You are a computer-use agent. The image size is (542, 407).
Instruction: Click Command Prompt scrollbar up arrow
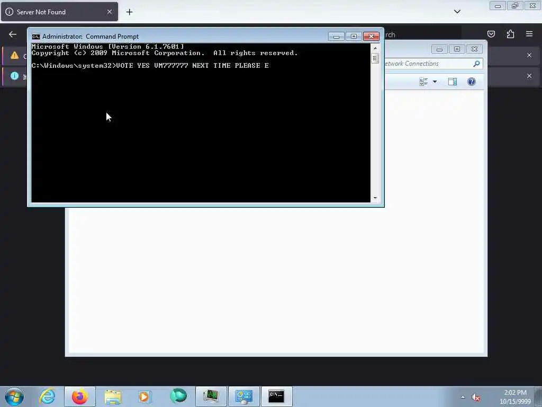tap(375, 48)
